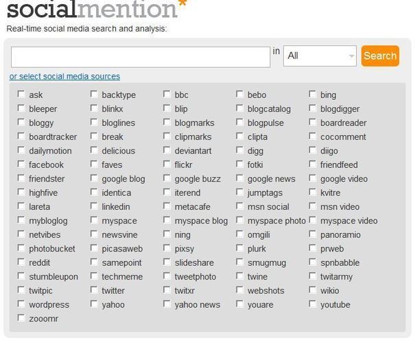Click the socialmention logo
The height and width of the screenshot is (342, 415).
tap(97, 8)
